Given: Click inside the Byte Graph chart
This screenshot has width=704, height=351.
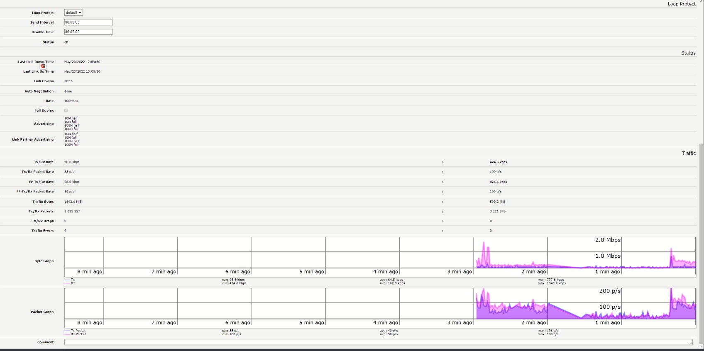Looking at the screenshot, I should pyautogui.click(x=380, y=257).
